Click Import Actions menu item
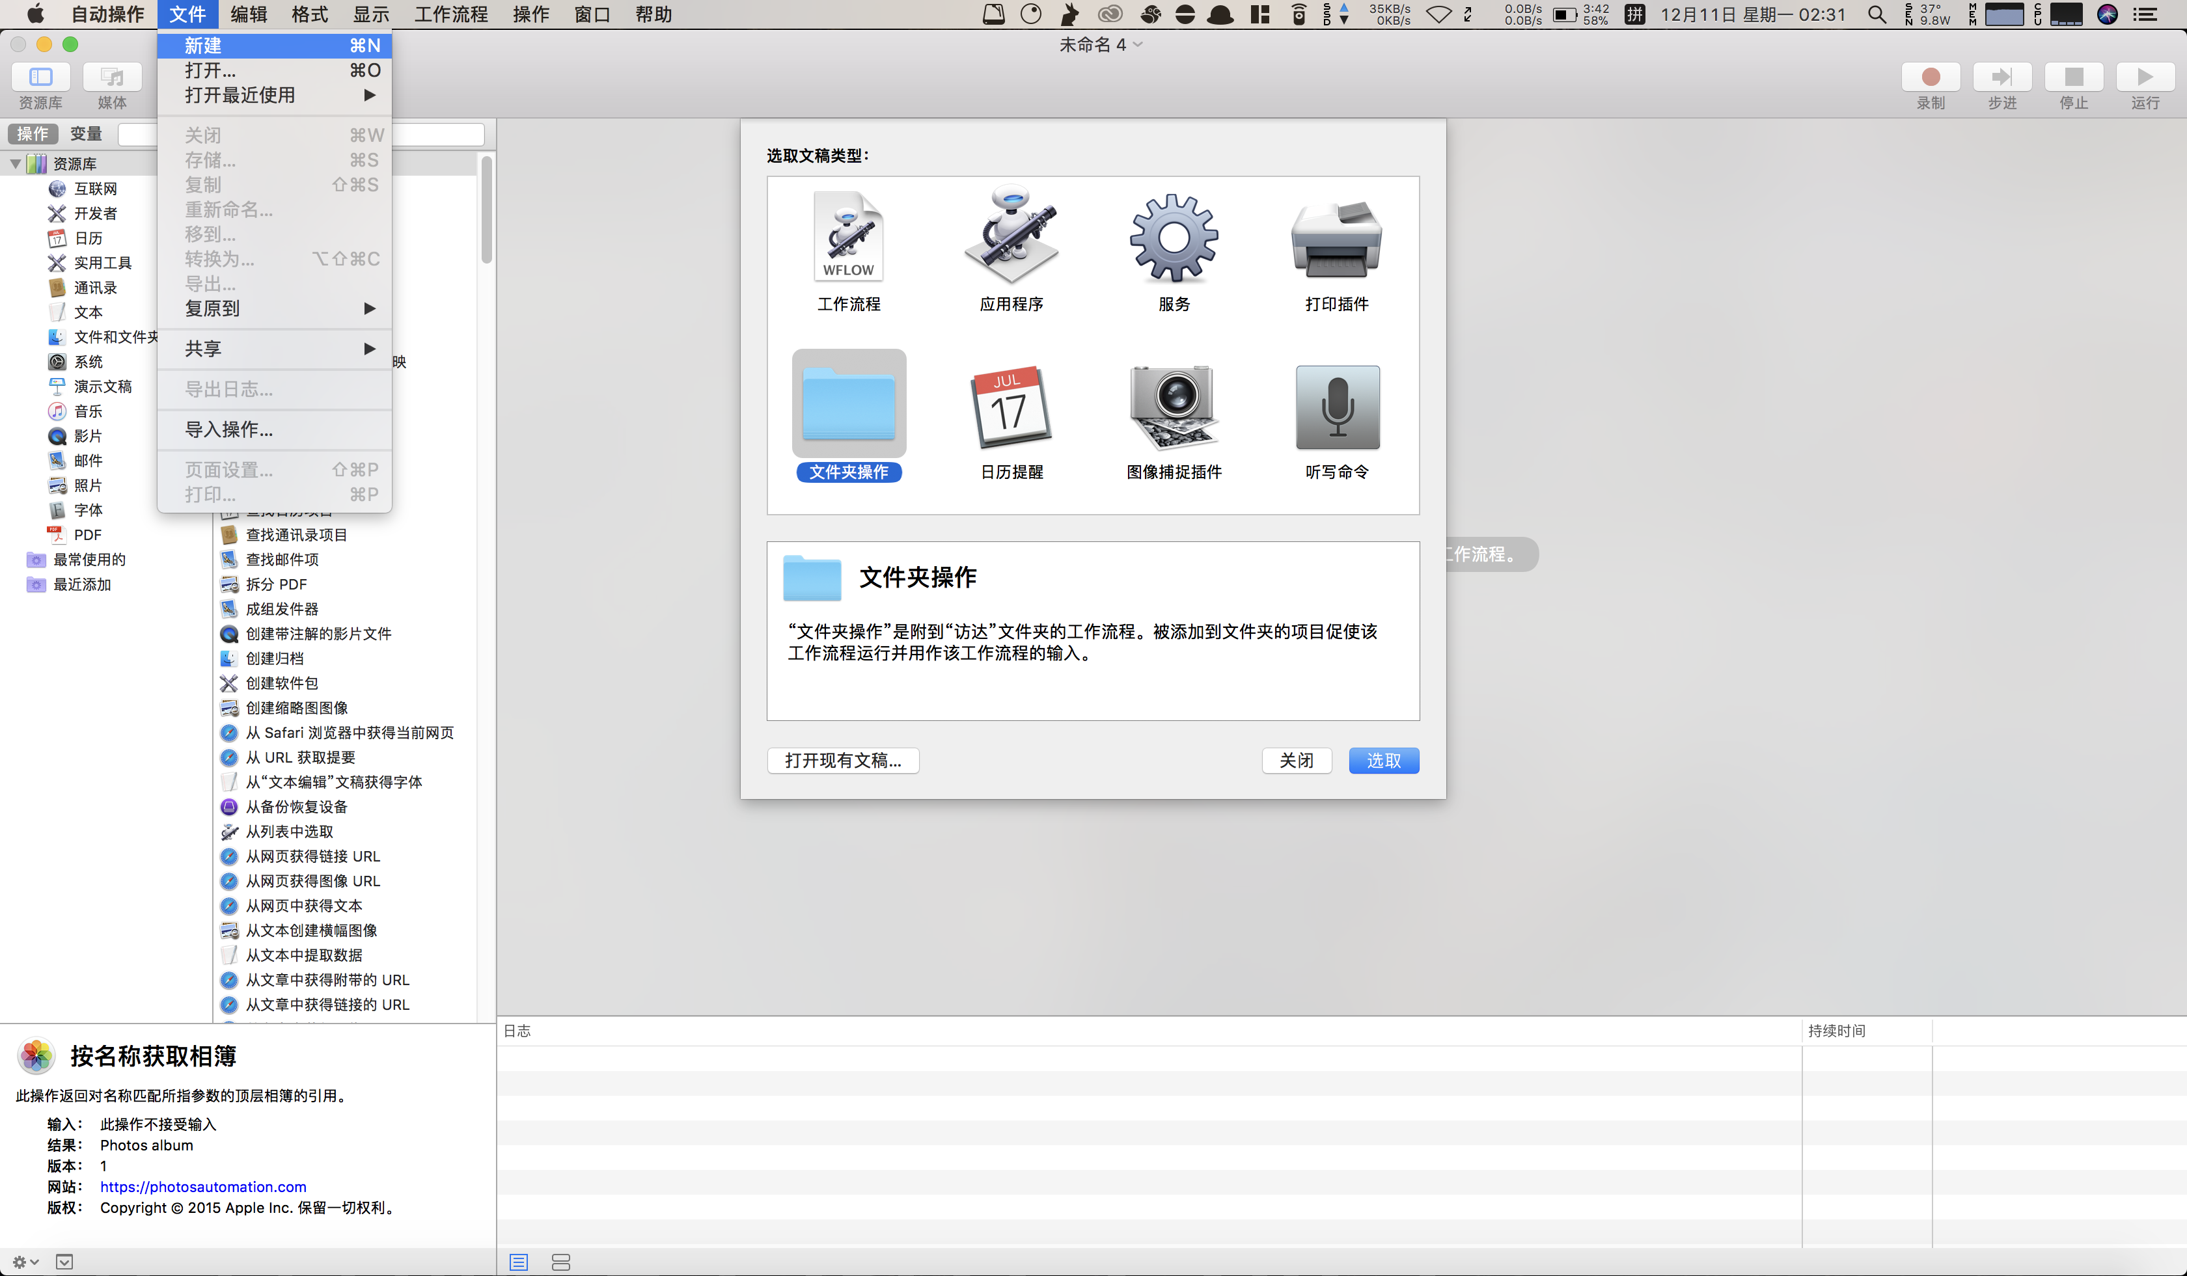 (x=229, y=429)
